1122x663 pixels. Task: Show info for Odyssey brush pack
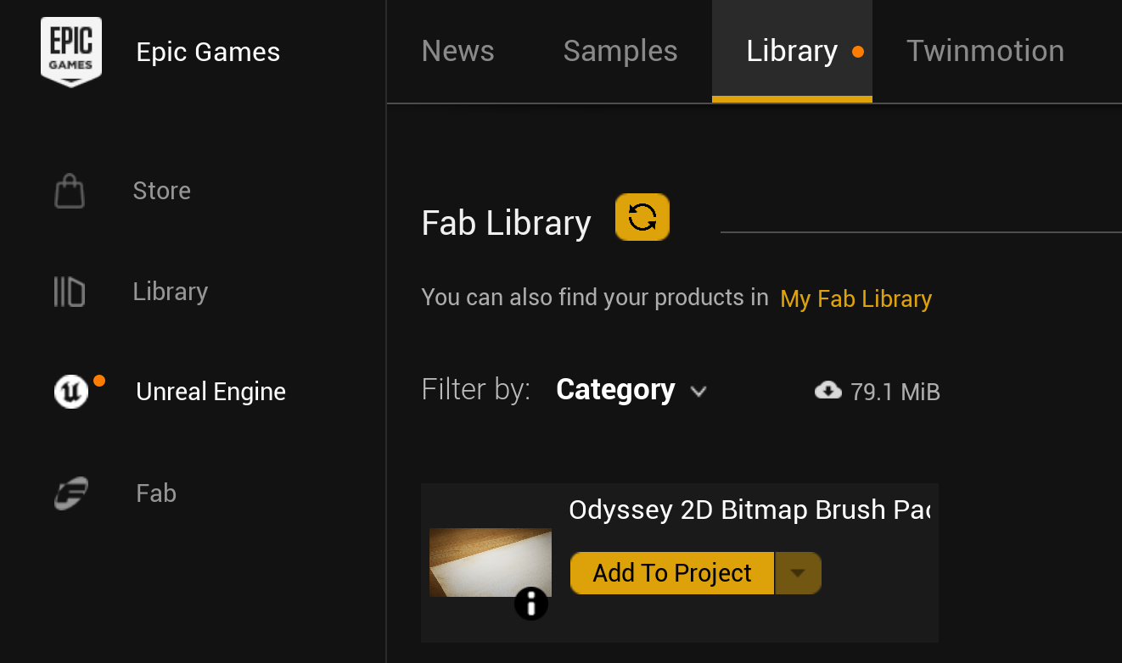pos(531,603)
